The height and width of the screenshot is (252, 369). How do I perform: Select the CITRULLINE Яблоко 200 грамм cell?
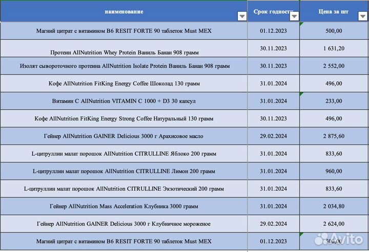coord(124,154)
